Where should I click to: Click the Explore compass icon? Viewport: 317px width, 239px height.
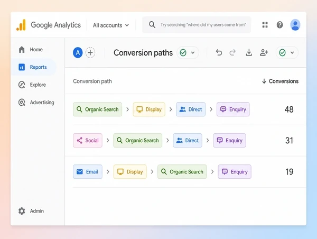22,85
